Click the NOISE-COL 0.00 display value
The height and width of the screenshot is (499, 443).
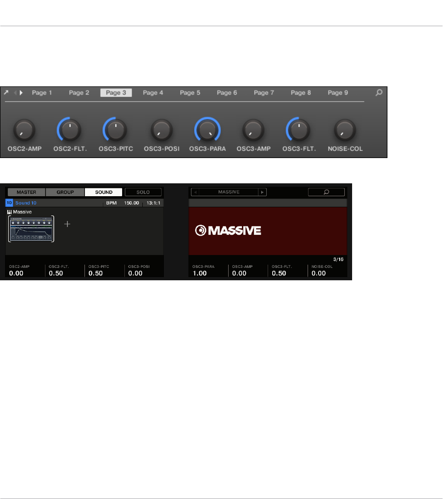(319, 273)
